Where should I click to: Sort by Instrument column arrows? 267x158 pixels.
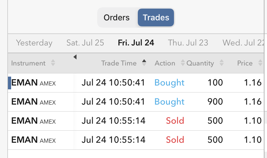(x=53, y=63)
